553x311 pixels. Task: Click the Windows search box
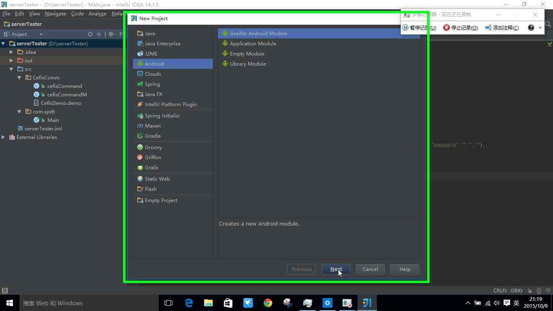pos(89,303)
